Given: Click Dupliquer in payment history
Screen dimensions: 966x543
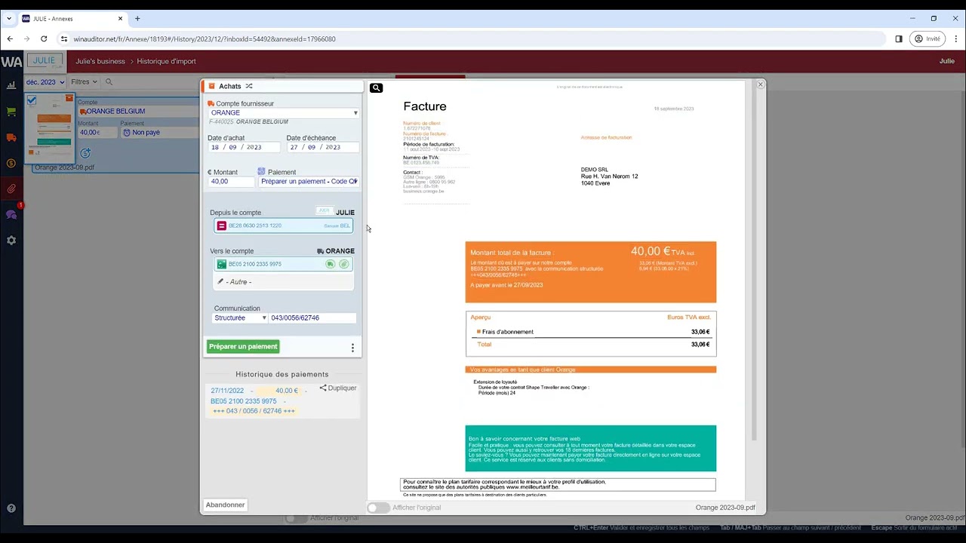Looking at the screenshot, I should (338, 388).
